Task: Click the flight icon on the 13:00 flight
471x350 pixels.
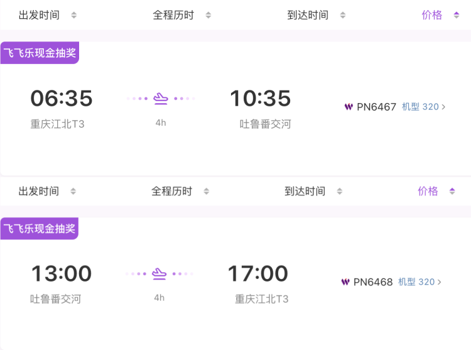Action: click(x=160, y=273)
